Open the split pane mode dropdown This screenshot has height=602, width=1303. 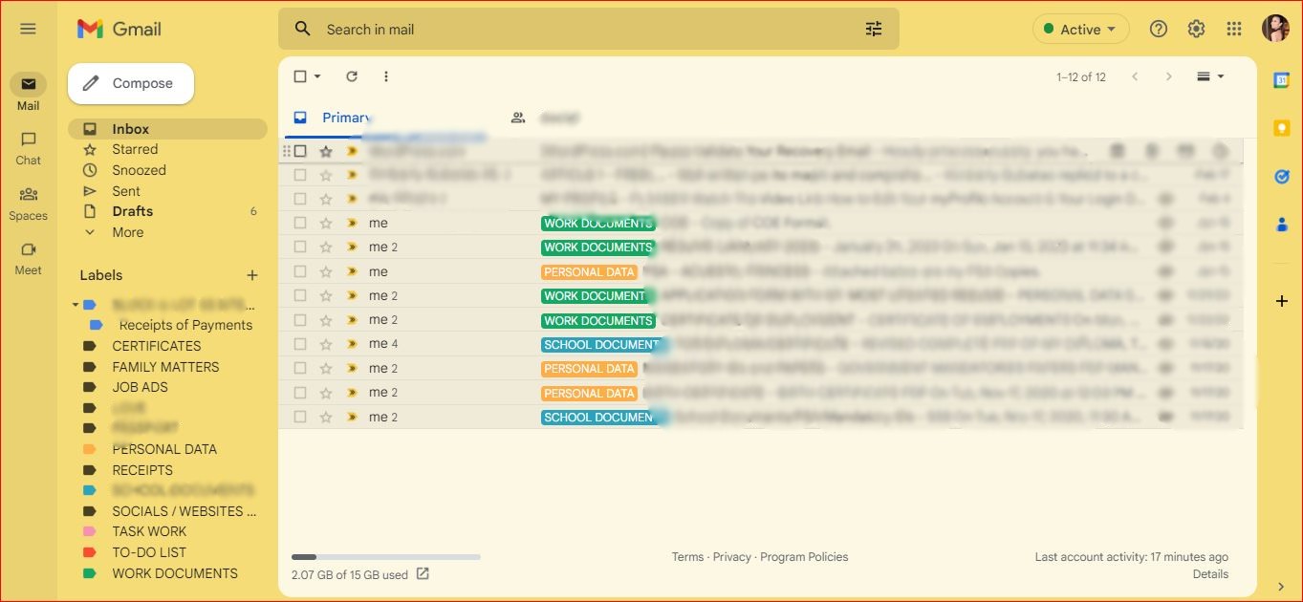(1210, 76)
